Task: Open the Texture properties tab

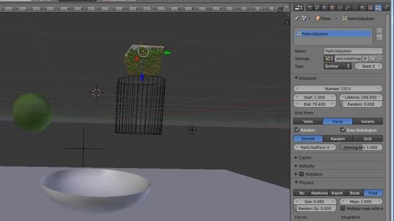Action: coord(370,8)
